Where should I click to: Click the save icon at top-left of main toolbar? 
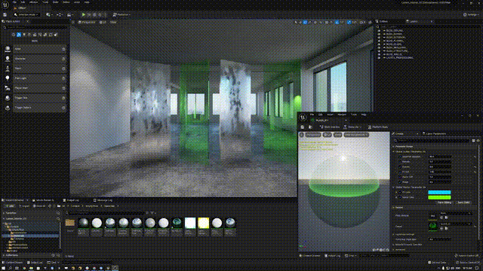click(x=5, y=14)
